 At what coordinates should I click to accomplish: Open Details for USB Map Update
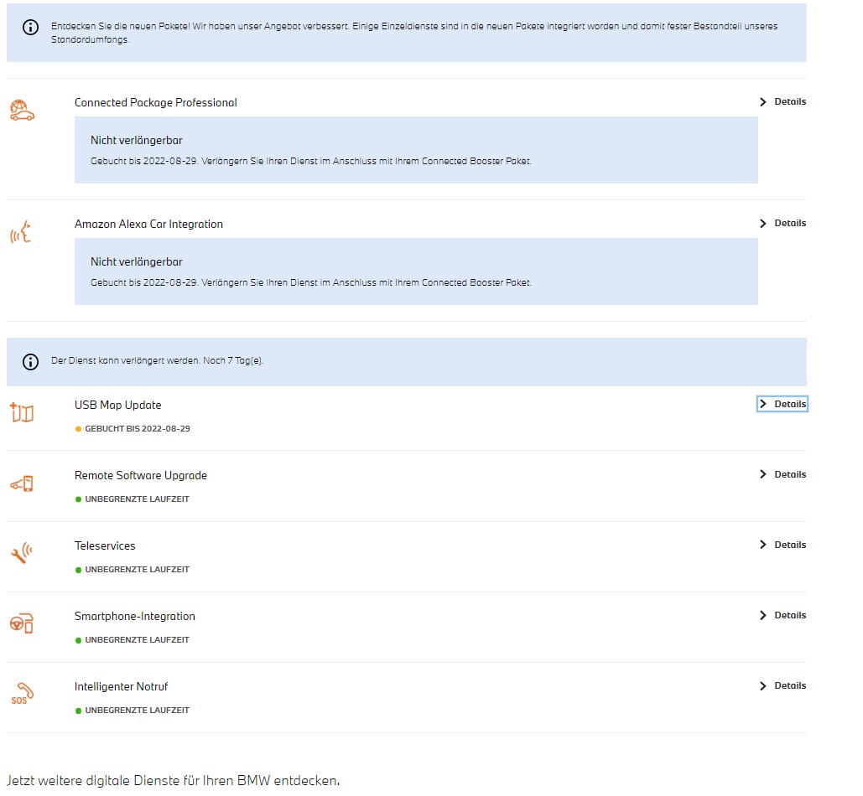point(782,404)
